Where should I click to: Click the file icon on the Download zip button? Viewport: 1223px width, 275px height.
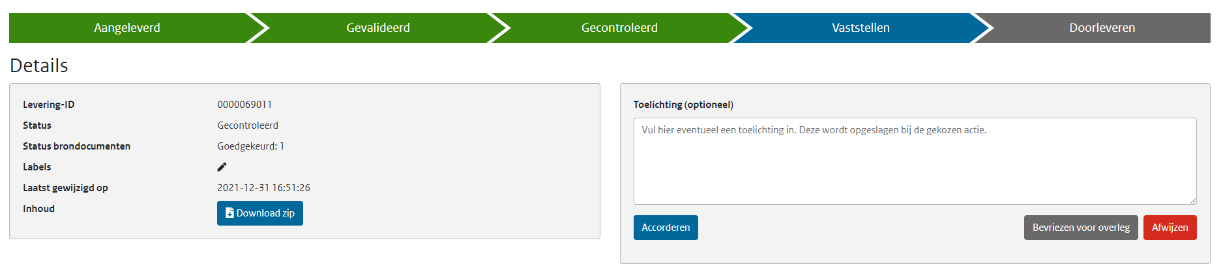point(229,213)
